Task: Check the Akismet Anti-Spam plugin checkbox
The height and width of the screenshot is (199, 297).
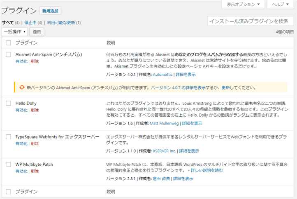Action: 8,54
